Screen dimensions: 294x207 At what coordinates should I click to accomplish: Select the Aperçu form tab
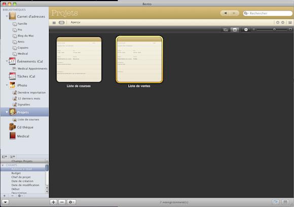point(76,22)
